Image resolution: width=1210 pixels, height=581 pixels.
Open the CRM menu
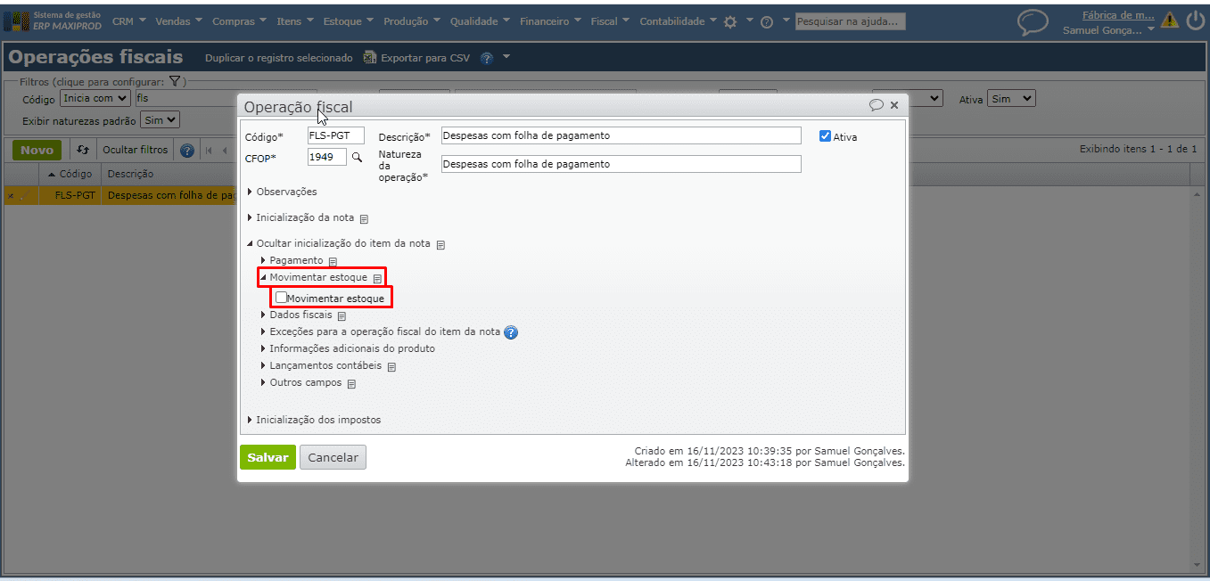pos(129,21)
